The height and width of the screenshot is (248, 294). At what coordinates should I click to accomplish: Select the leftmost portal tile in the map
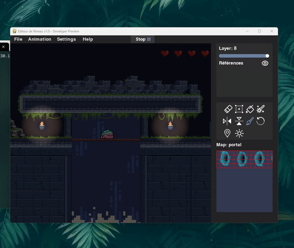coord(225,159)
